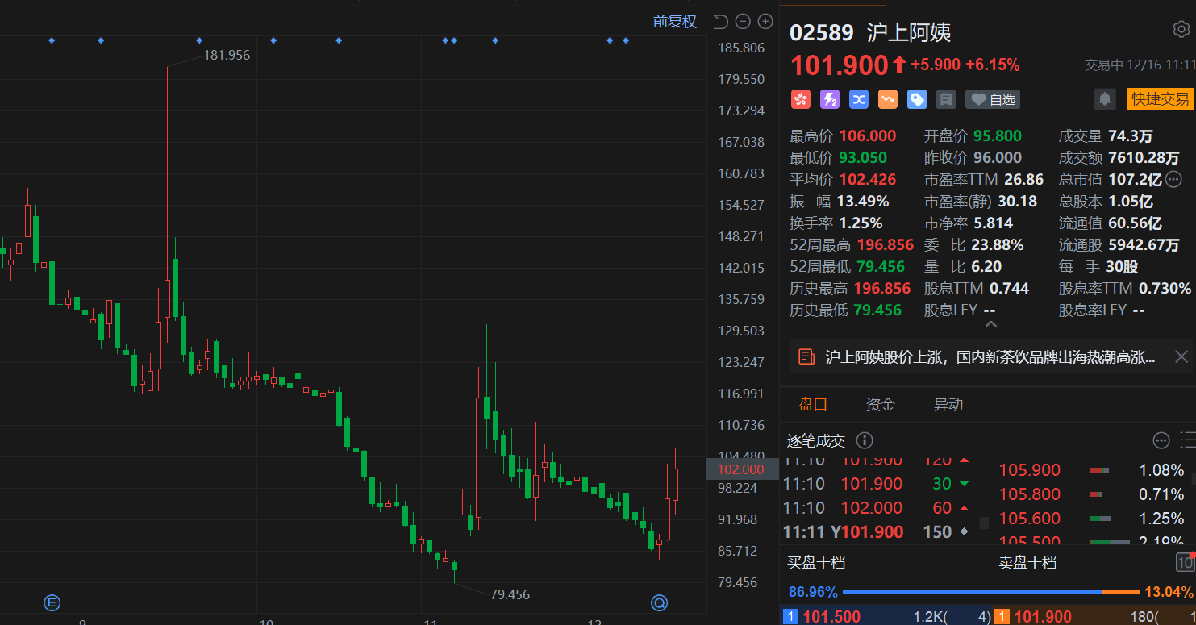Image resolution: width=1196 pixels, height=625 pixels.
Task: Reset the chart view with undo arrow
Action: [721, 22]
